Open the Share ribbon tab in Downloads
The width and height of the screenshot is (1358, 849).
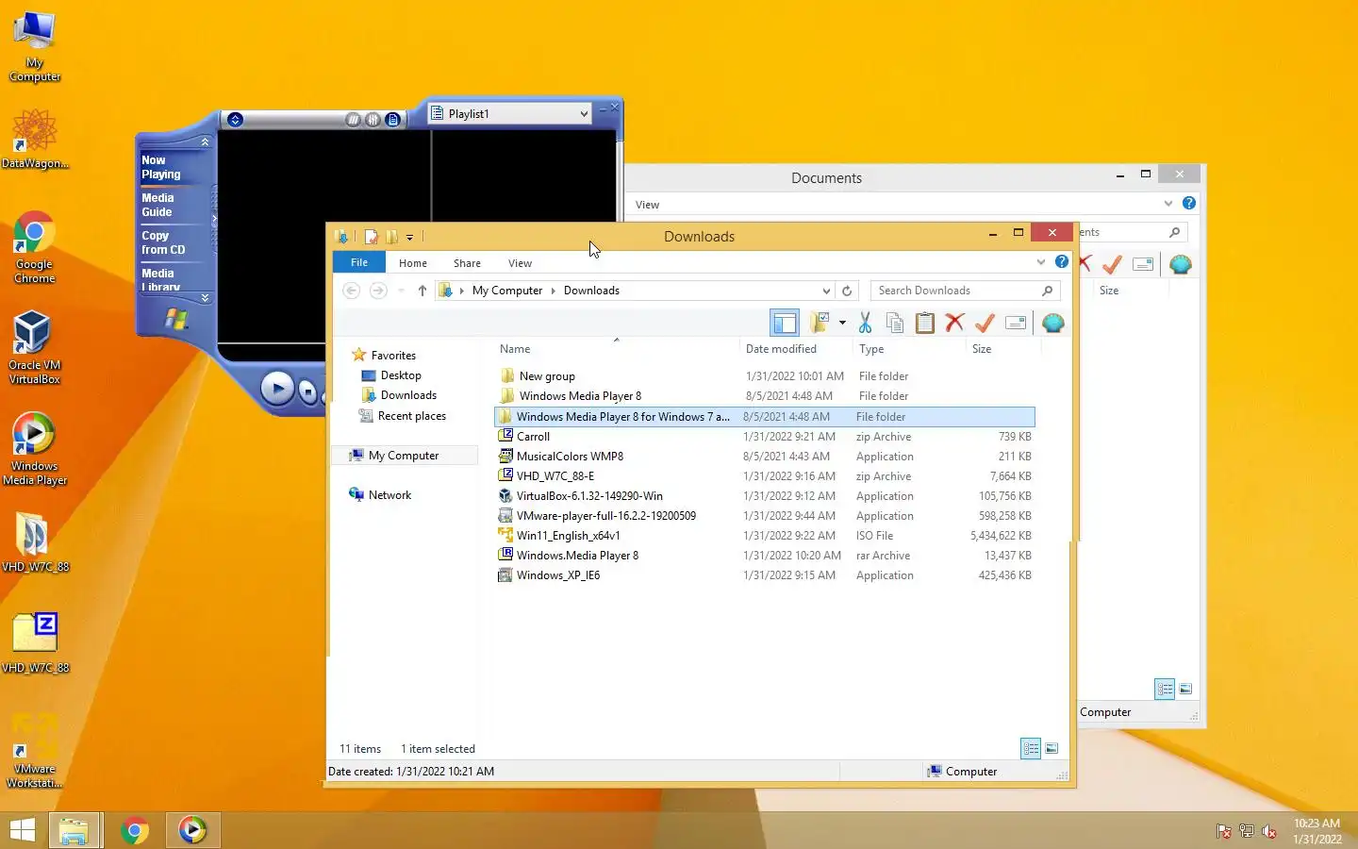click(x=467, y=263)
